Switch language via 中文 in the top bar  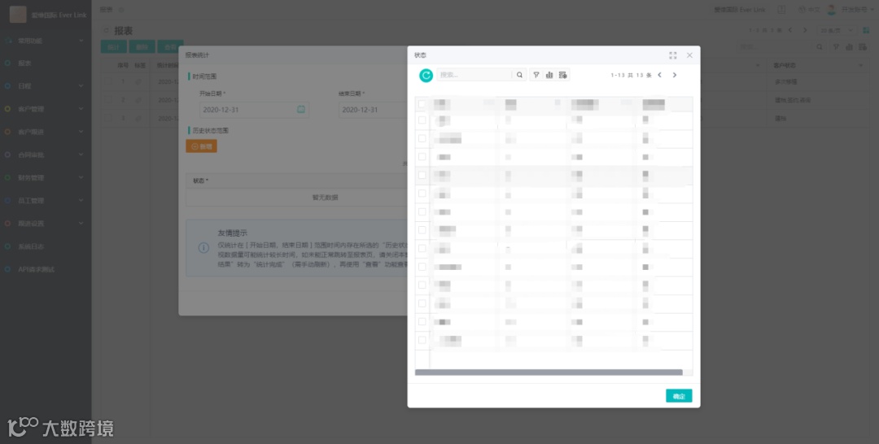pyautogui.click(x=810, y=10)
